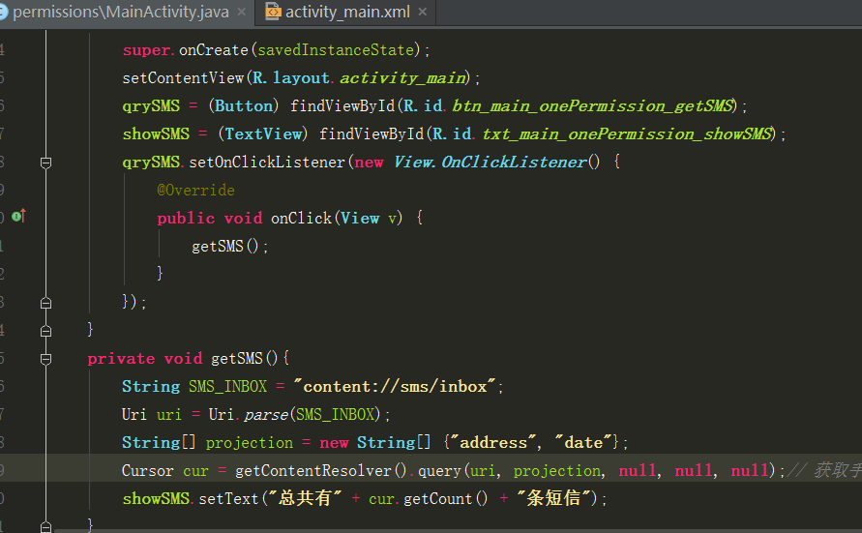The width and height of the screenshot is (862, 533).
Task: Collapse the setOnClickListener block fold marker
Action: pyautogui.click(x=46, y=163)
